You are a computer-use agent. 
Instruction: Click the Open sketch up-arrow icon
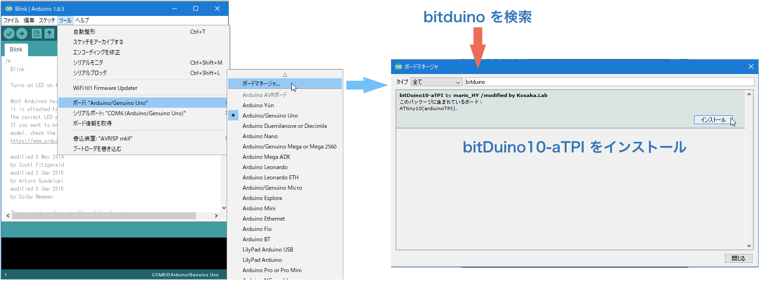tap(49, 33)
